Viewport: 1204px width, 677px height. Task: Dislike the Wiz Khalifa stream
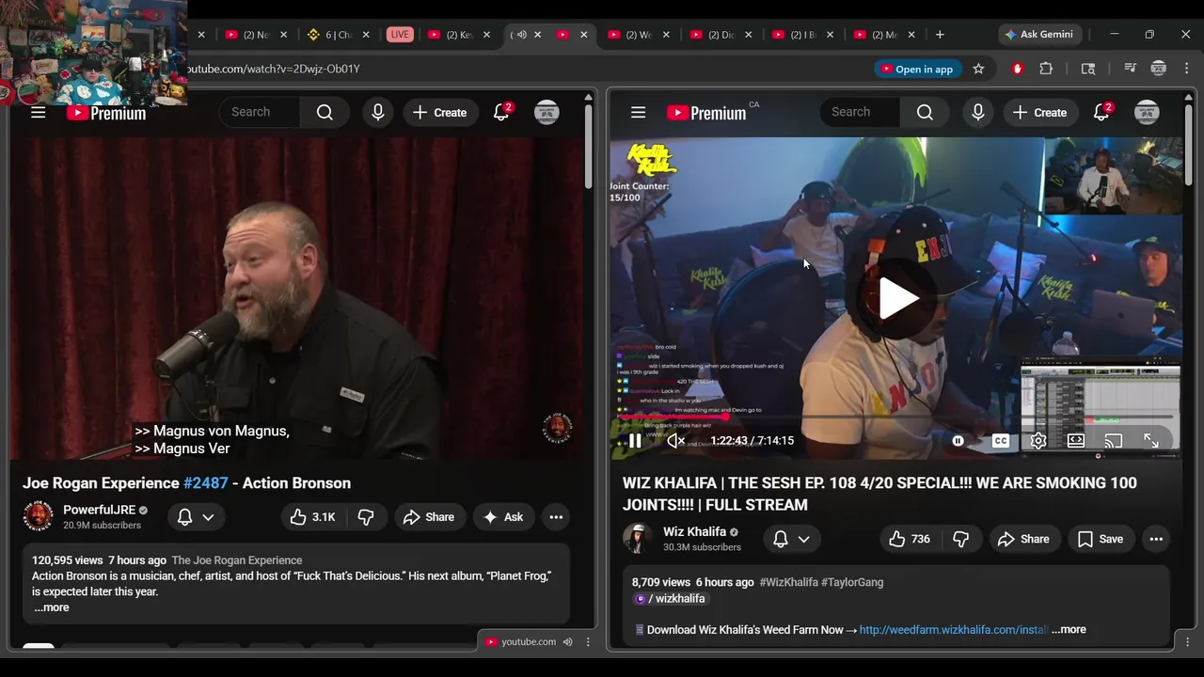point(960,539)
